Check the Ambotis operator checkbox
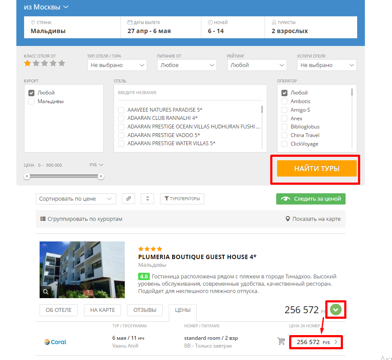392x360 pixels. [284, 101]
